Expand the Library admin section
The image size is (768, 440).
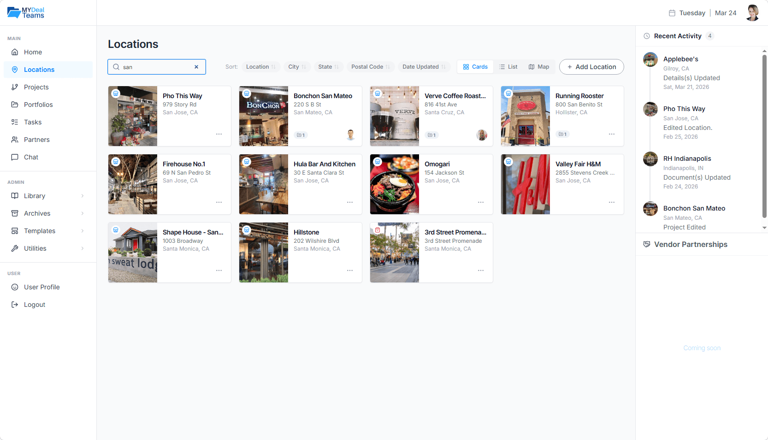[34, 196]
